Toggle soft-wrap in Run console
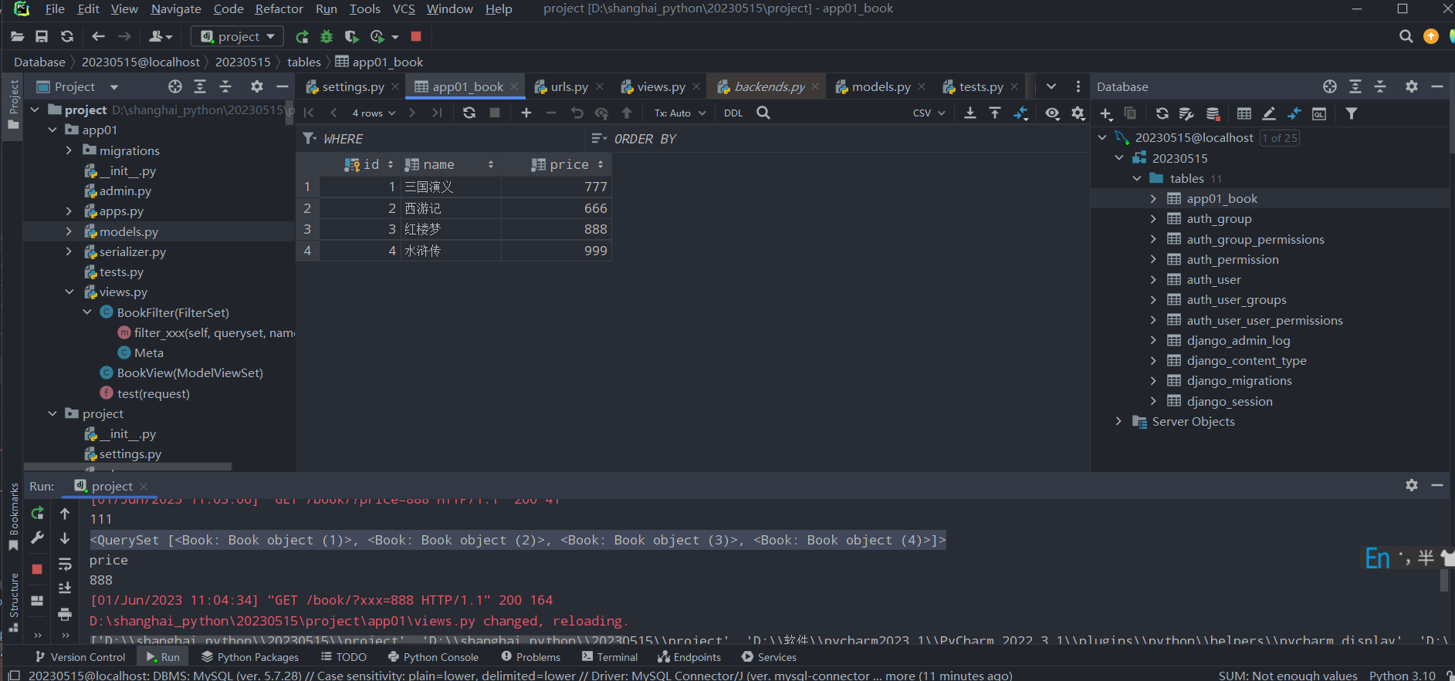 [65, 564]
